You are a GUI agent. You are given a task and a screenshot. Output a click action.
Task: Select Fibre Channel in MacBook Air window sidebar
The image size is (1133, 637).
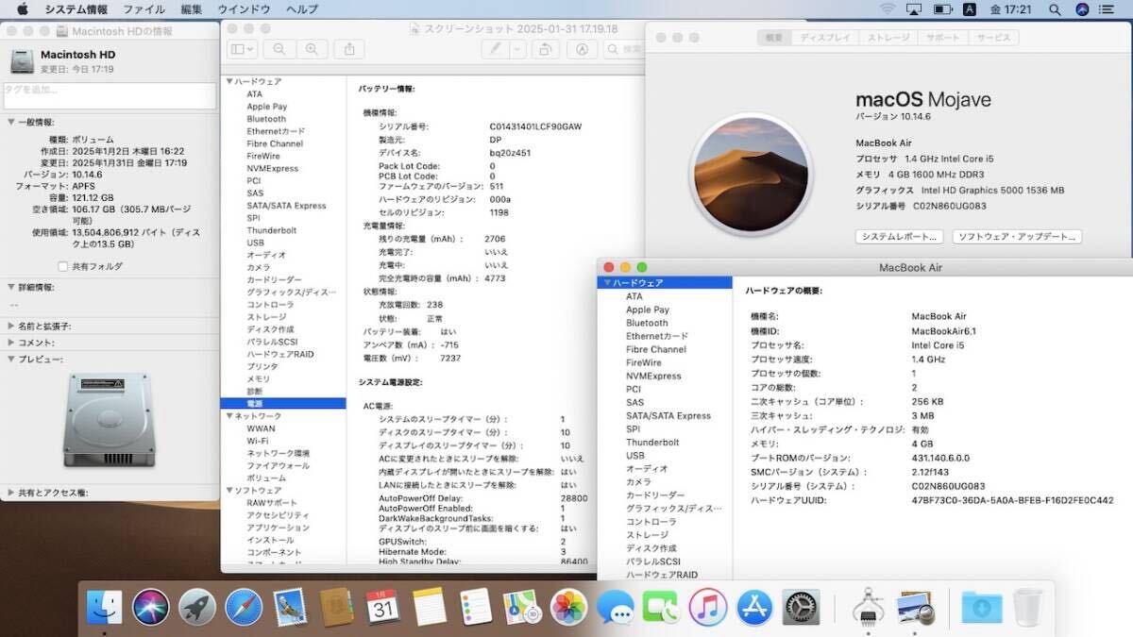point(656,350)
